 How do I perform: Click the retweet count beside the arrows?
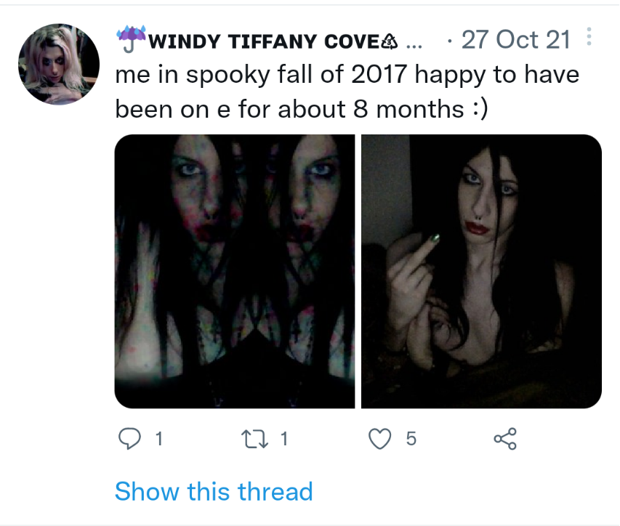click(284, 439)
